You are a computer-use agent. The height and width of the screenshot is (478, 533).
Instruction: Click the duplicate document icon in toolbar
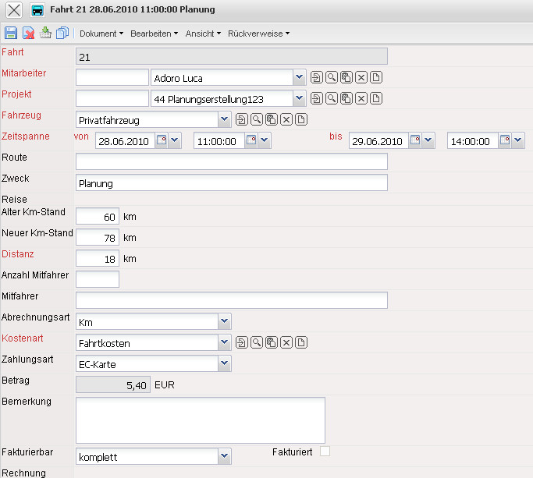62,34
